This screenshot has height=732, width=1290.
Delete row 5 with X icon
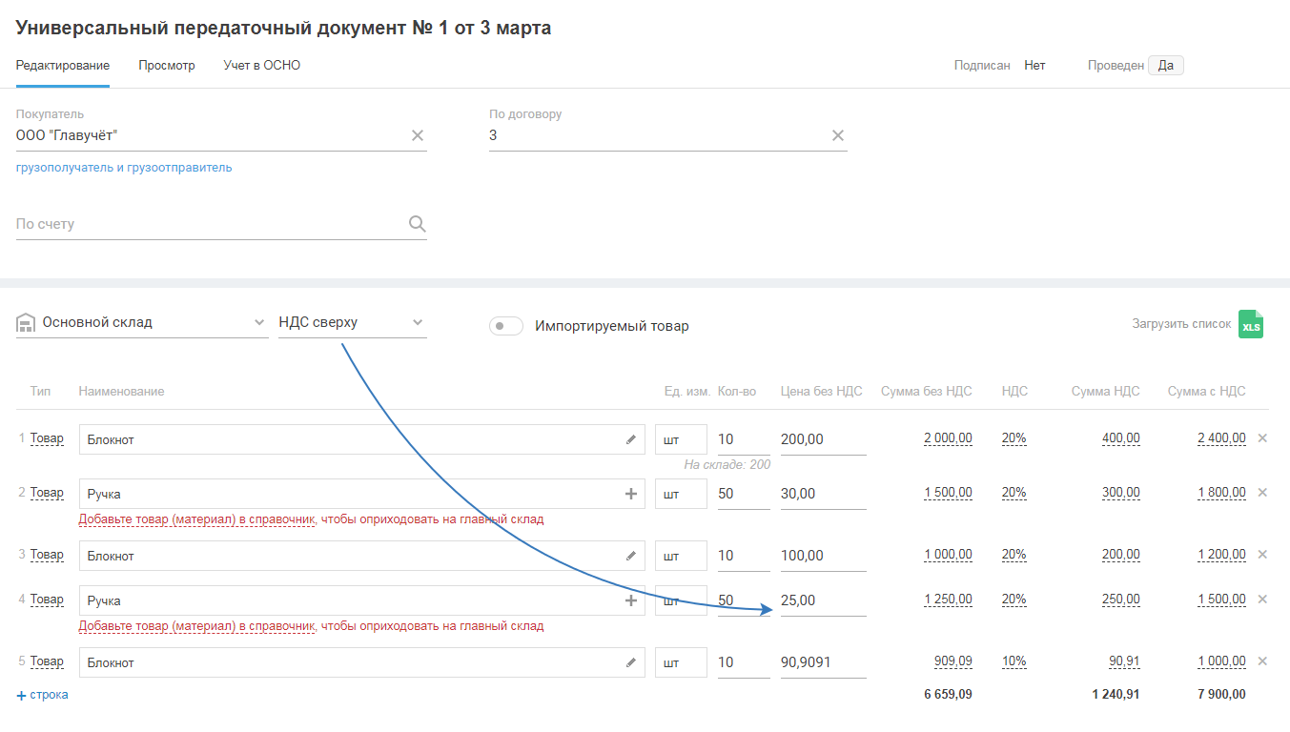click(1262, 661)
